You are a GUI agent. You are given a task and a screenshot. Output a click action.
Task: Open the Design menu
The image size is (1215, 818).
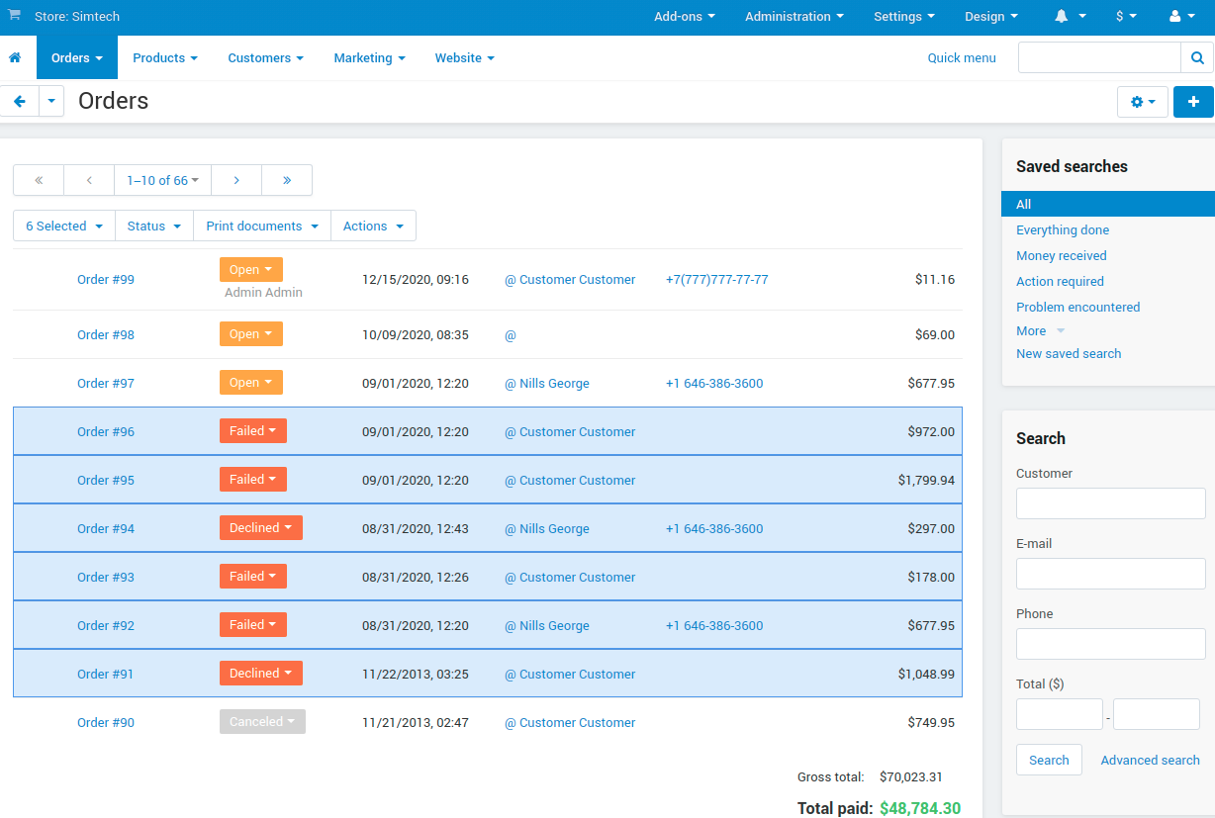[991, 17]
